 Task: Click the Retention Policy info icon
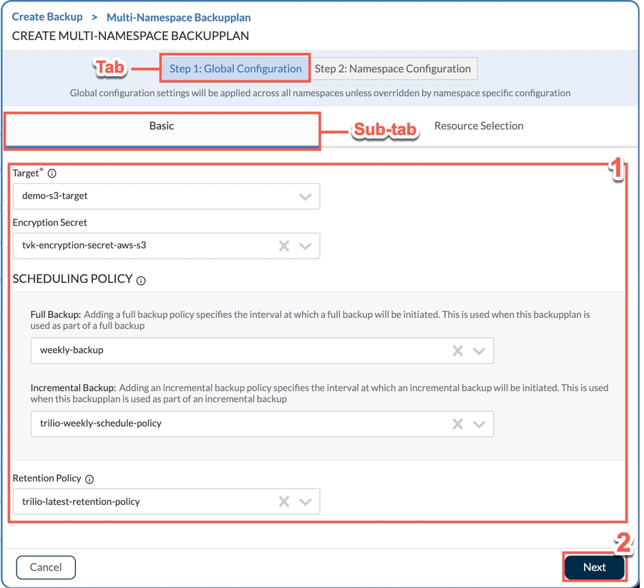(x=89, y=479)
